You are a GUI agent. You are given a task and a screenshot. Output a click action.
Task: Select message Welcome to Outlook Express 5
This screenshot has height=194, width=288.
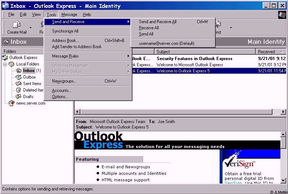(x=183, y=71)
